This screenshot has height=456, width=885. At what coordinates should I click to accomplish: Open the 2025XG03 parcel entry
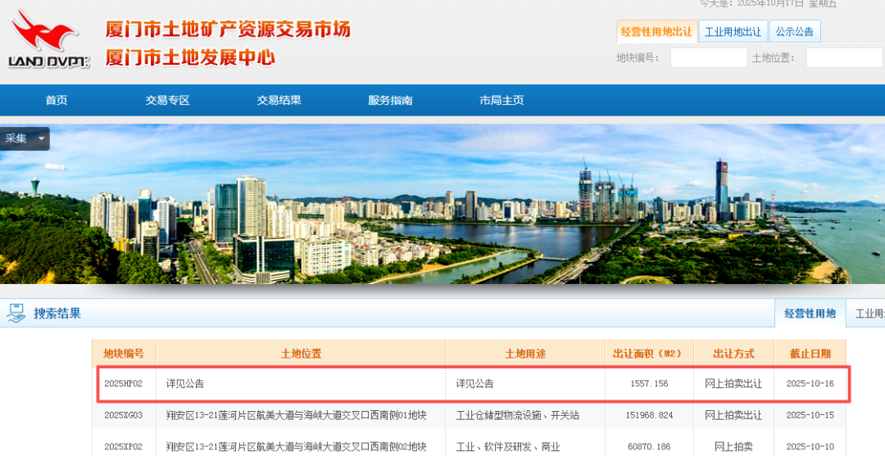pos(123,415)
